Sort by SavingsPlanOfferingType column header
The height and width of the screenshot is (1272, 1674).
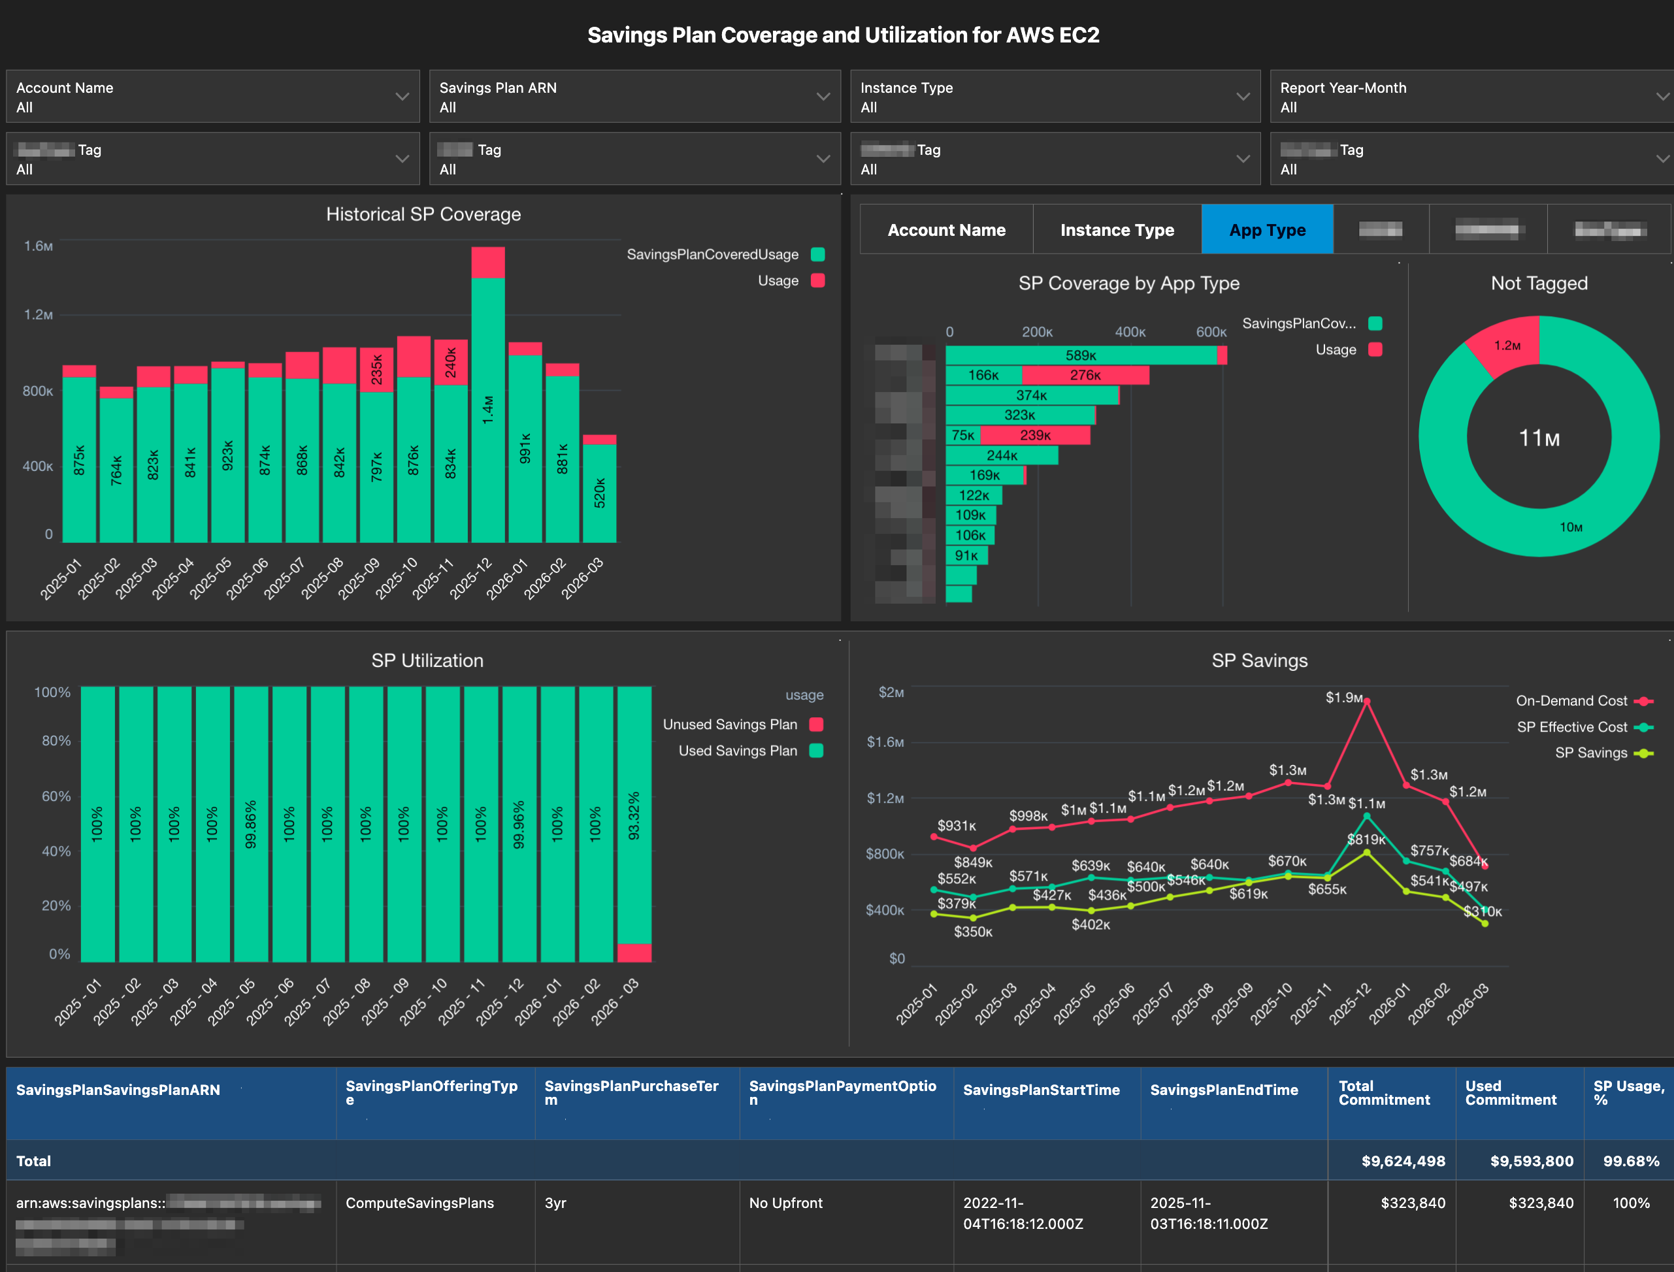(x=435, y=1103)
